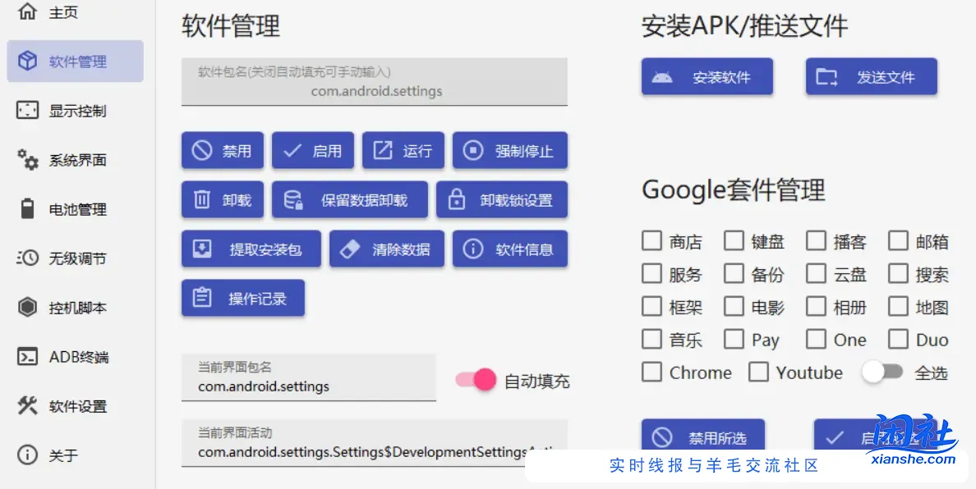Image resolution: width=976 pixels, height=489 pixels.
Task: Toggle off the 自动填充 switch
Action: (475, 378)
